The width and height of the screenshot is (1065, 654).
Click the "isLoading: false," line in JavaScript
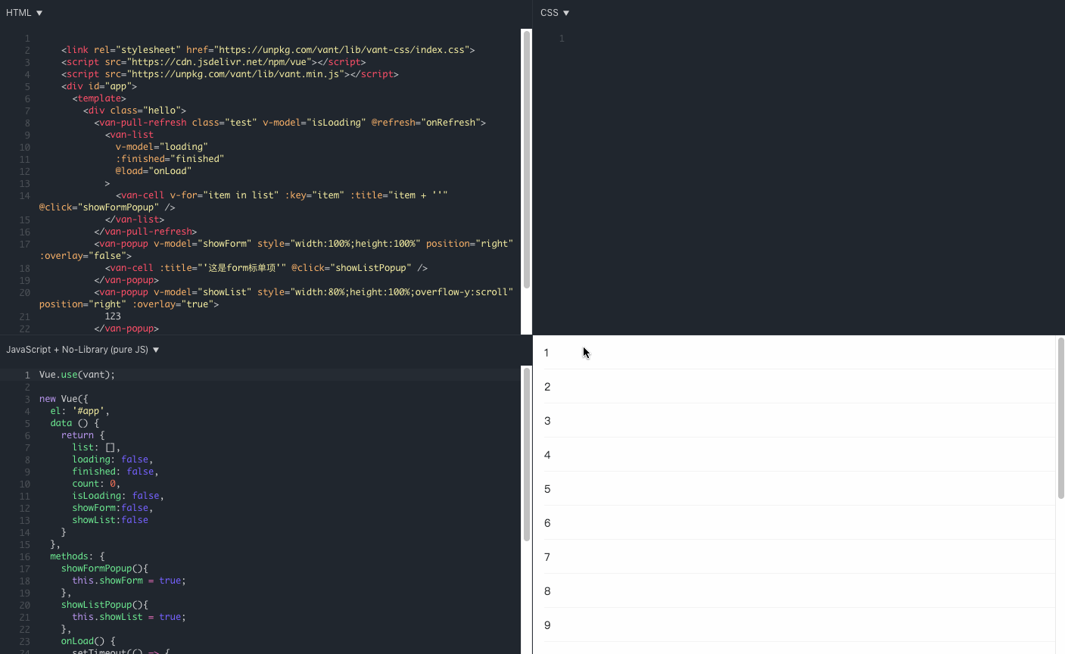[x=118, y=496]
